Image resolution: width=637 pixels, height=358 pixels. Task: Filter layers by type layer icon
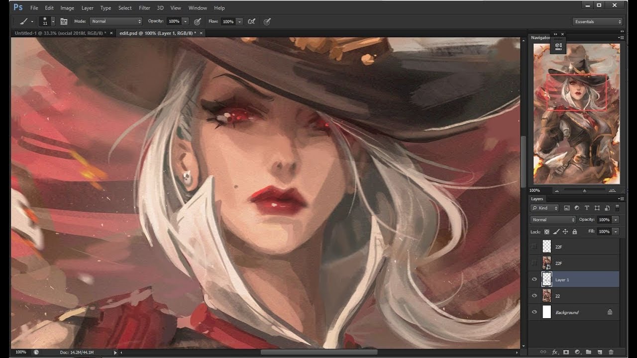coord(587,208)
